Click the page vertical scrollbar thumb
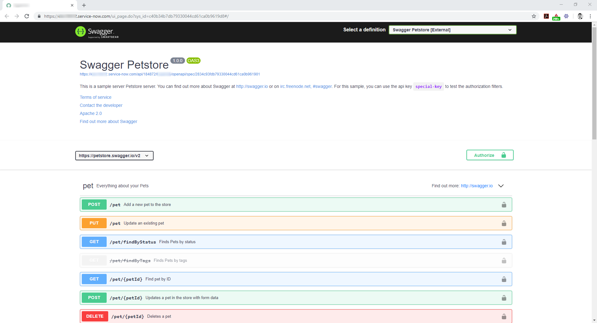 [594, 83]
